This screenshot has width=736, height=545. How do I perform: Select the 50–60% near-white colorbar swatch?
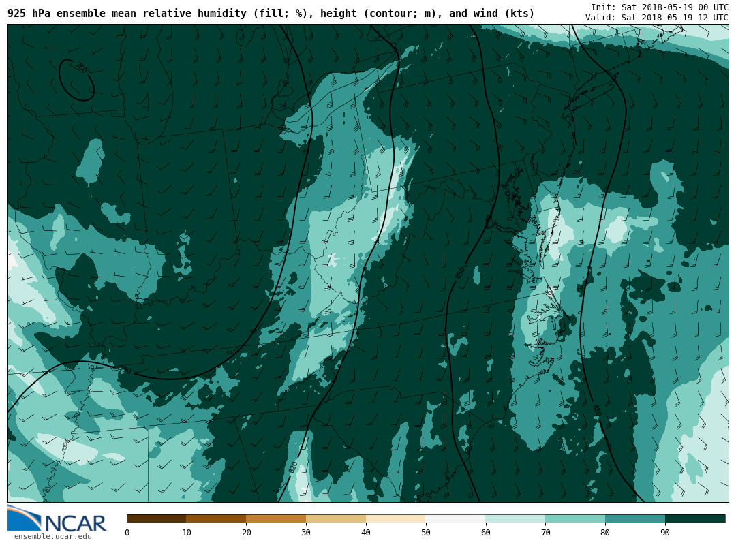455,519
